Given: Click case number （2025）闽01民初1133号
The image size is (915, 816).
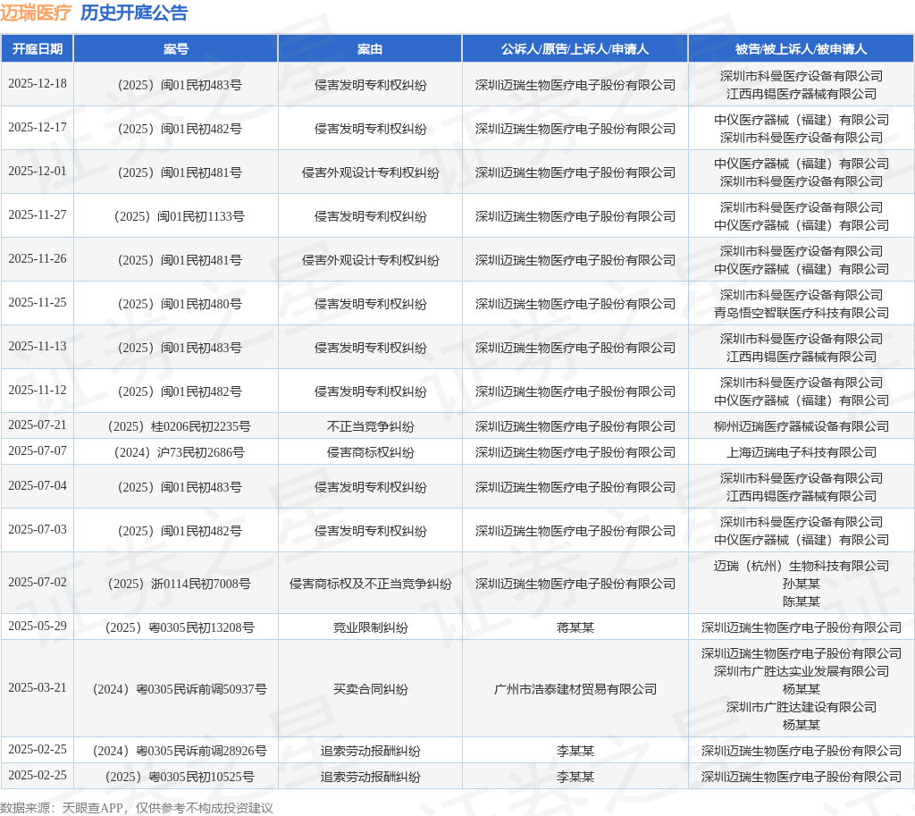Looking at the screenshot, I should pos(179,216).
